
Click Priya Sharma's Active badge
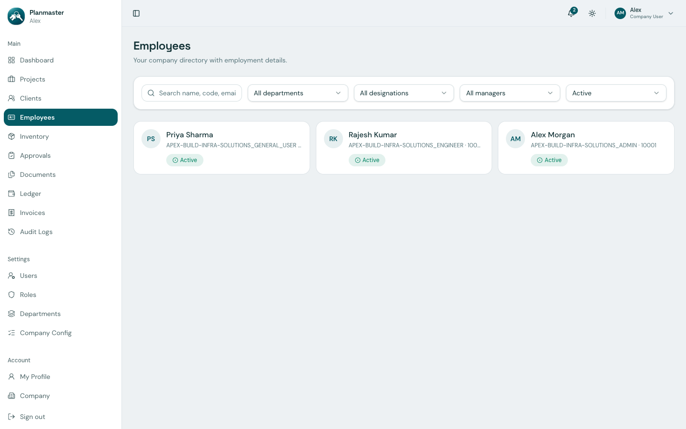point(185,160)
